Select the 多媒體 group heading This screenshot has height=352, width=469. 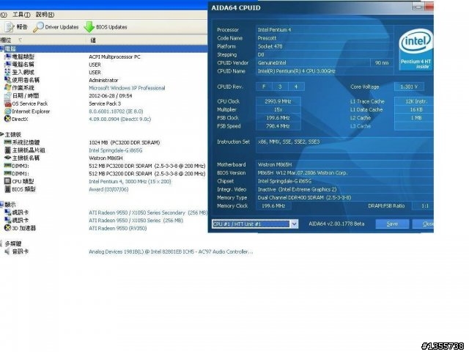13,243
